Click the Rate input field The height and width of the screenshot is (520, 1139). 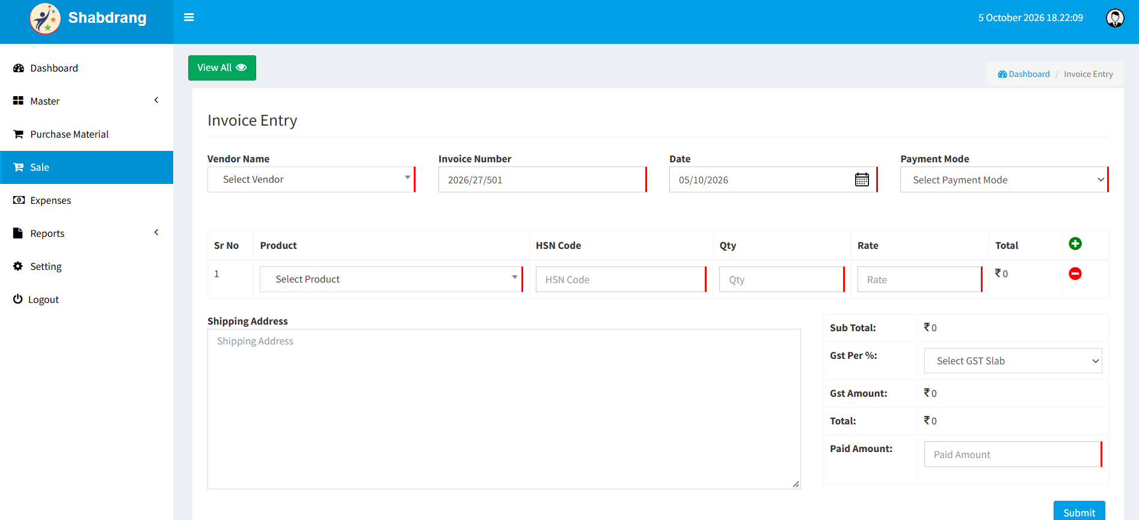[920, 280]
